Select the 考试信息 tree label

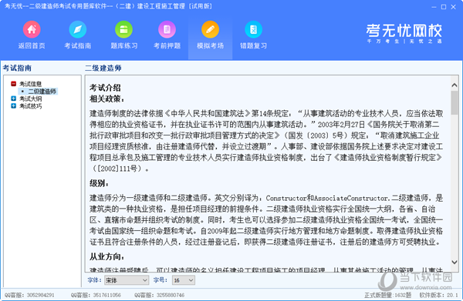tap(30, 84)
